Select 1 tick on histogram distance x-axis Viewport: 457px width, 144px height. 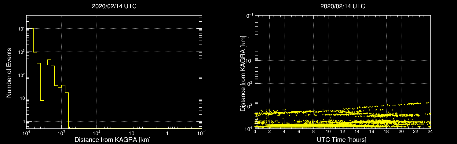(x=167, y=133)
